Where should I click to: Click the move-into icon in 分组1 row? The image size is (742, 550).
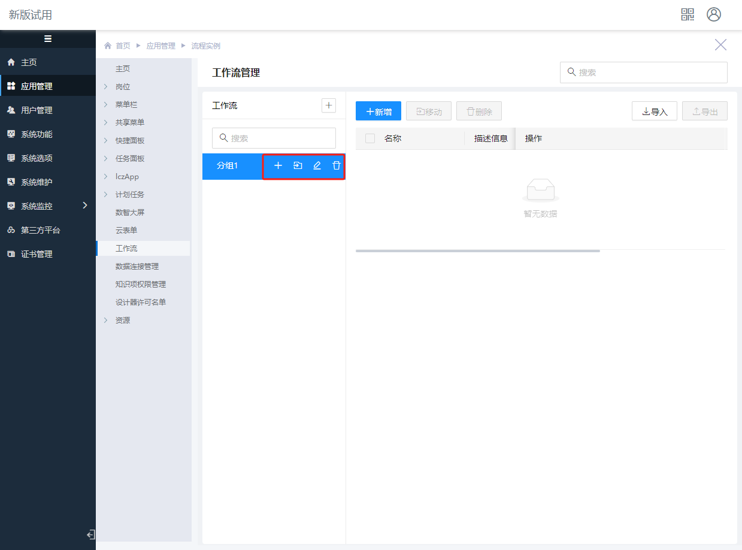click(298, 165)
